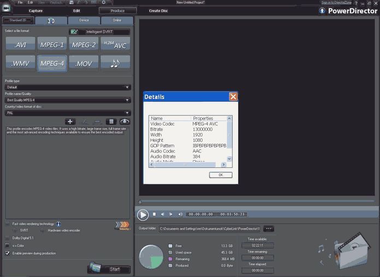Open the Edit menu in menu bar

pyautogui.click(x=30, y=2)
